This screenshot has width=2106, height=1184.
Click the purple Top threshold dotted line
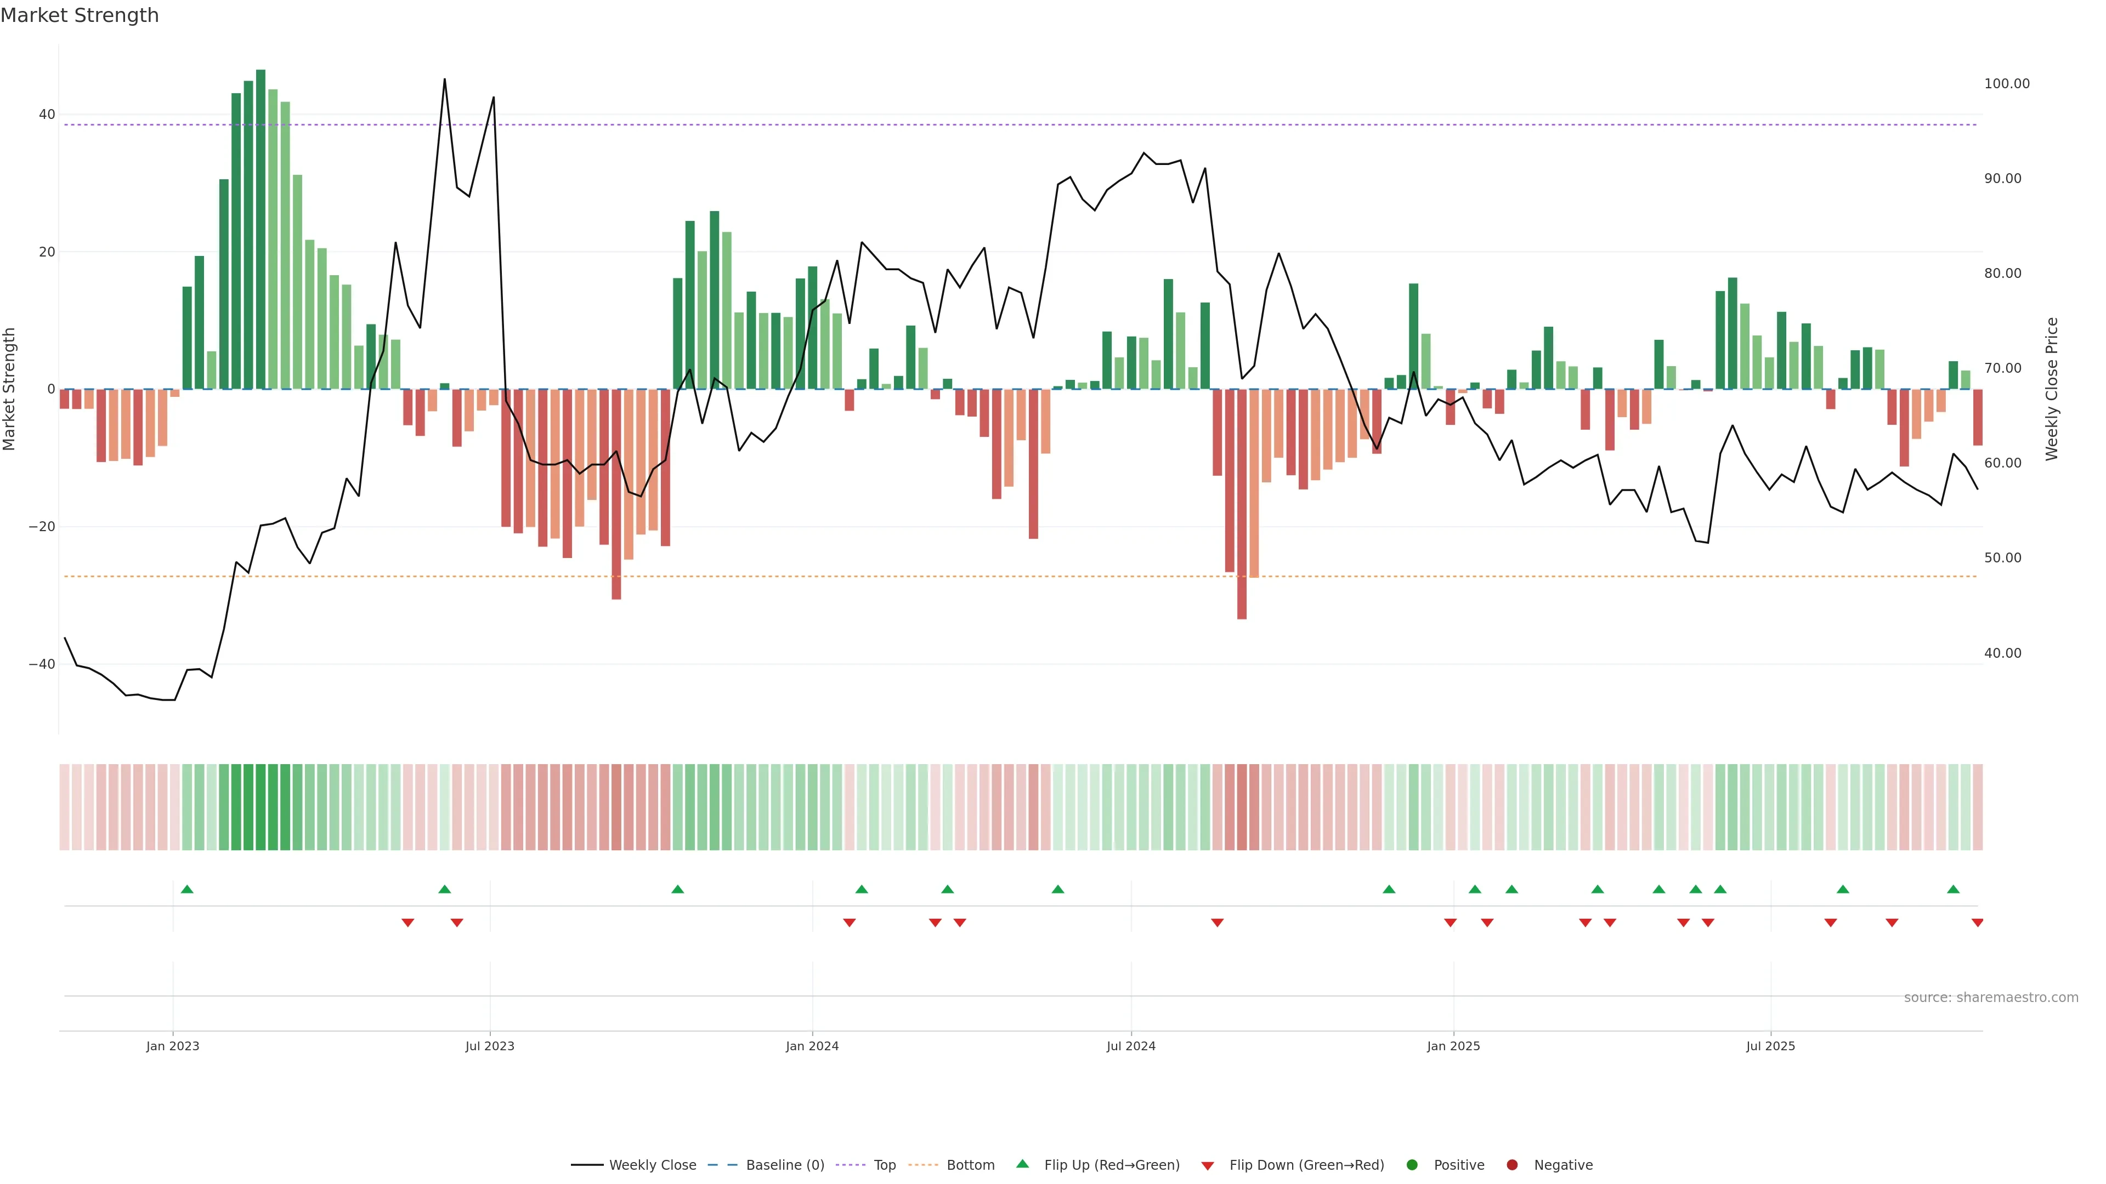tap(981, 125)
